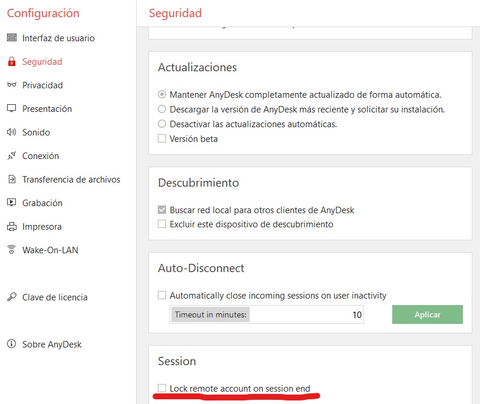
Task: Click the Descubrimiento section heading
Action: 198,183
